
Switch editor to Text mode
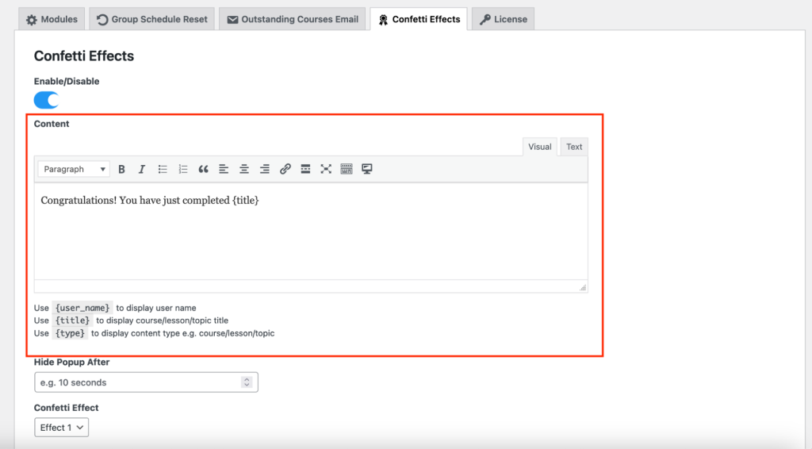574,147
